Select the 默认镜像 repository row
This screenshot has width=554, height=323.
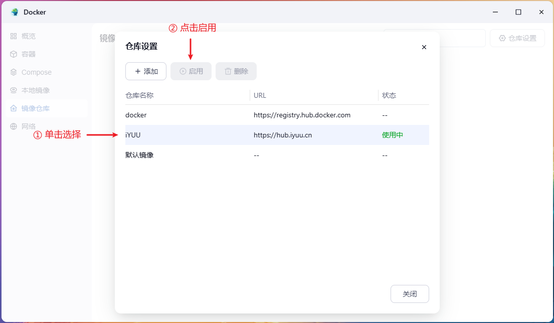tap(277, 155)
